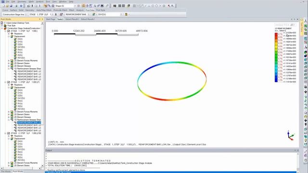
Task: Click the printer icon in right toolbar
Action: (x=306, y=86)
